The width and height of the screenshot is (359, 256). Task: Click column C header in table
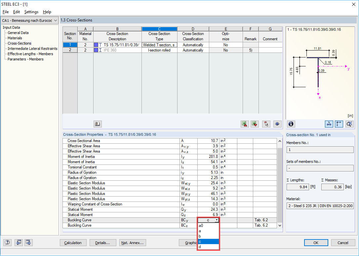coord(159,29)
